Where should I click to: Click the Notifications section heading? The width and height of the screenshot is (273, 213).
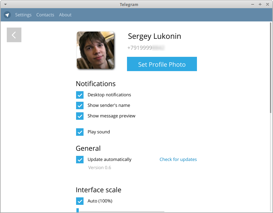click(x=96, y=84)
